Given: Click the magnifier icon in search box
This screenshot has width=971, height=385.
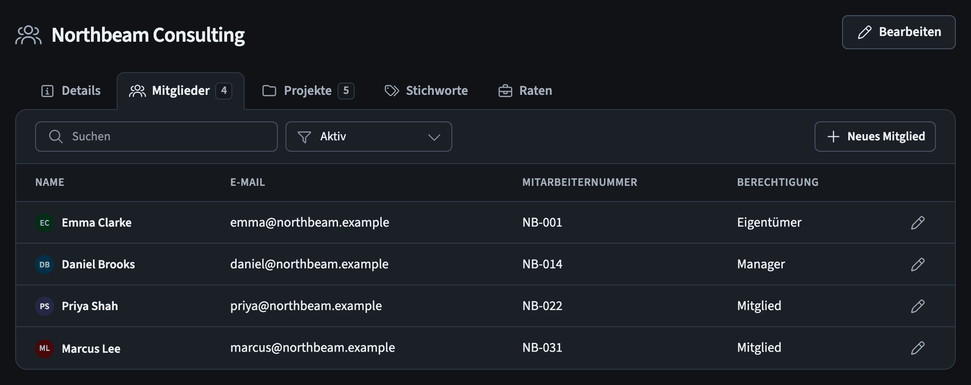Looking at the screenshot, I should coord(56,137).
